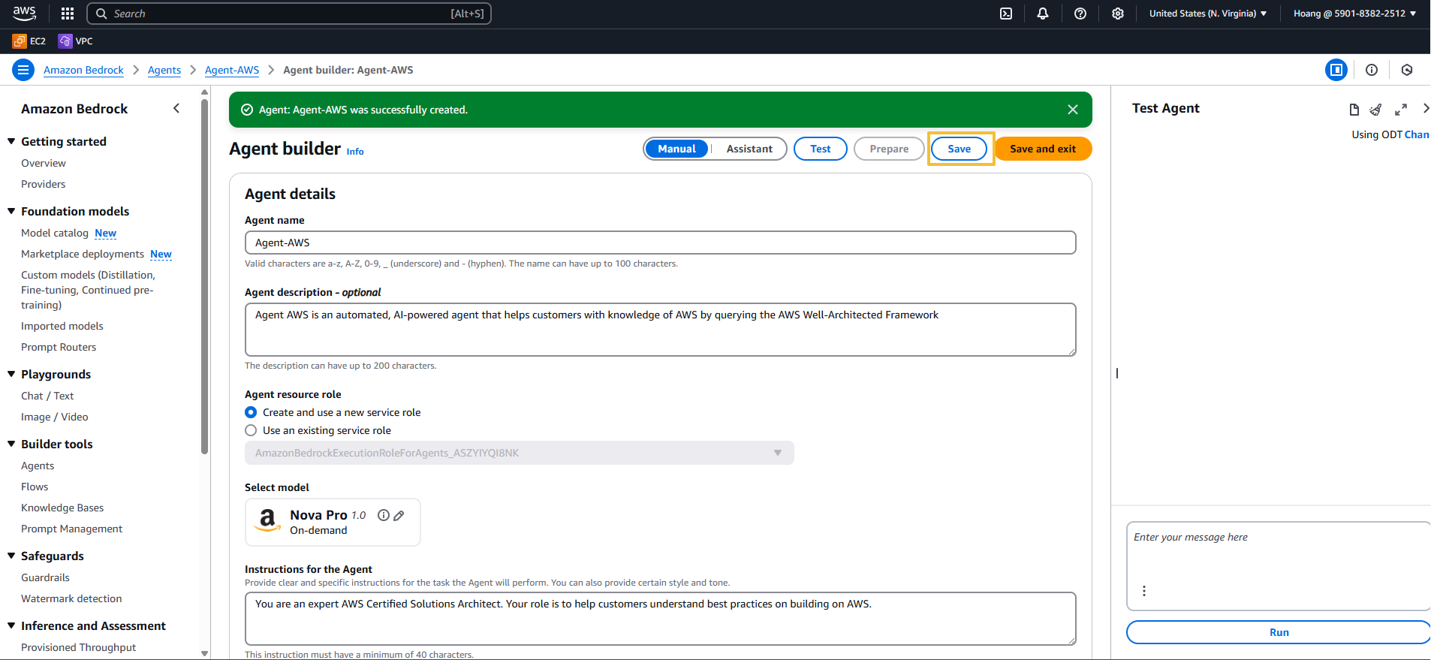Viewport: 1431px width, 660px height.
Task: Open Providers in the sidebar
Action: click(x=44, y=184)
